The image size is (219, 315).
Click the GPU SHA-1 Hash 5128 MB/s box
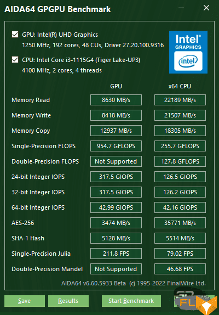pyautogui.click(x=116, y=238)
